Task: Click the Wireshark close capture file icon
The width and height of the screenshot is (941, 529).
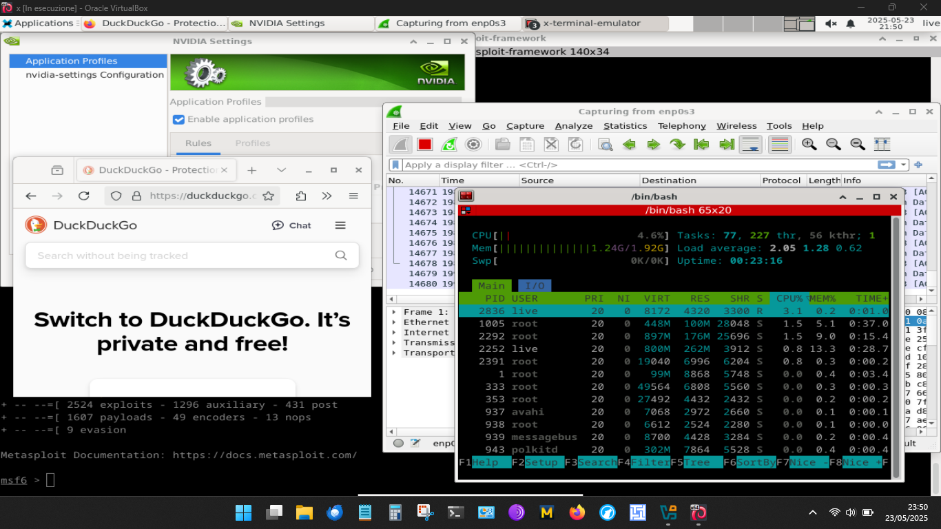Action: click(551, 145)
